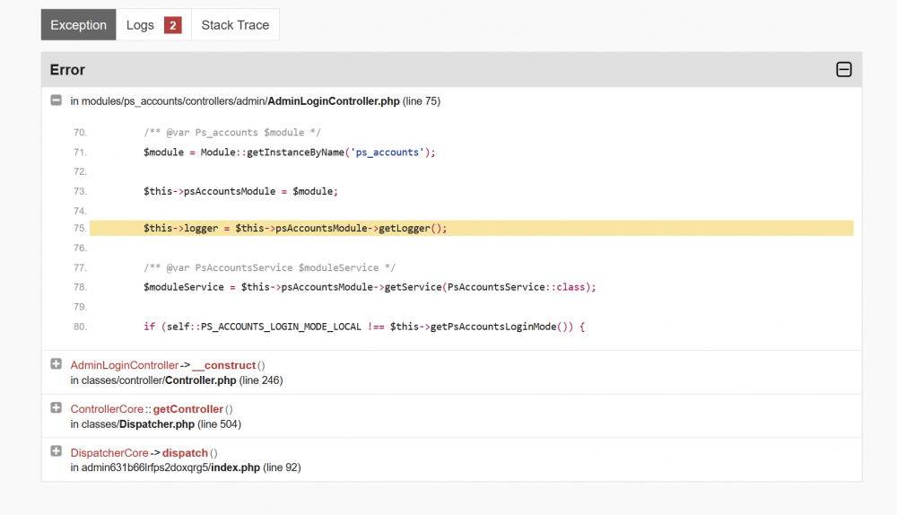Screen dimensions: 897x515
Task: Expand the DispatcherCore->dispatch trace
Action: point(57,452)
